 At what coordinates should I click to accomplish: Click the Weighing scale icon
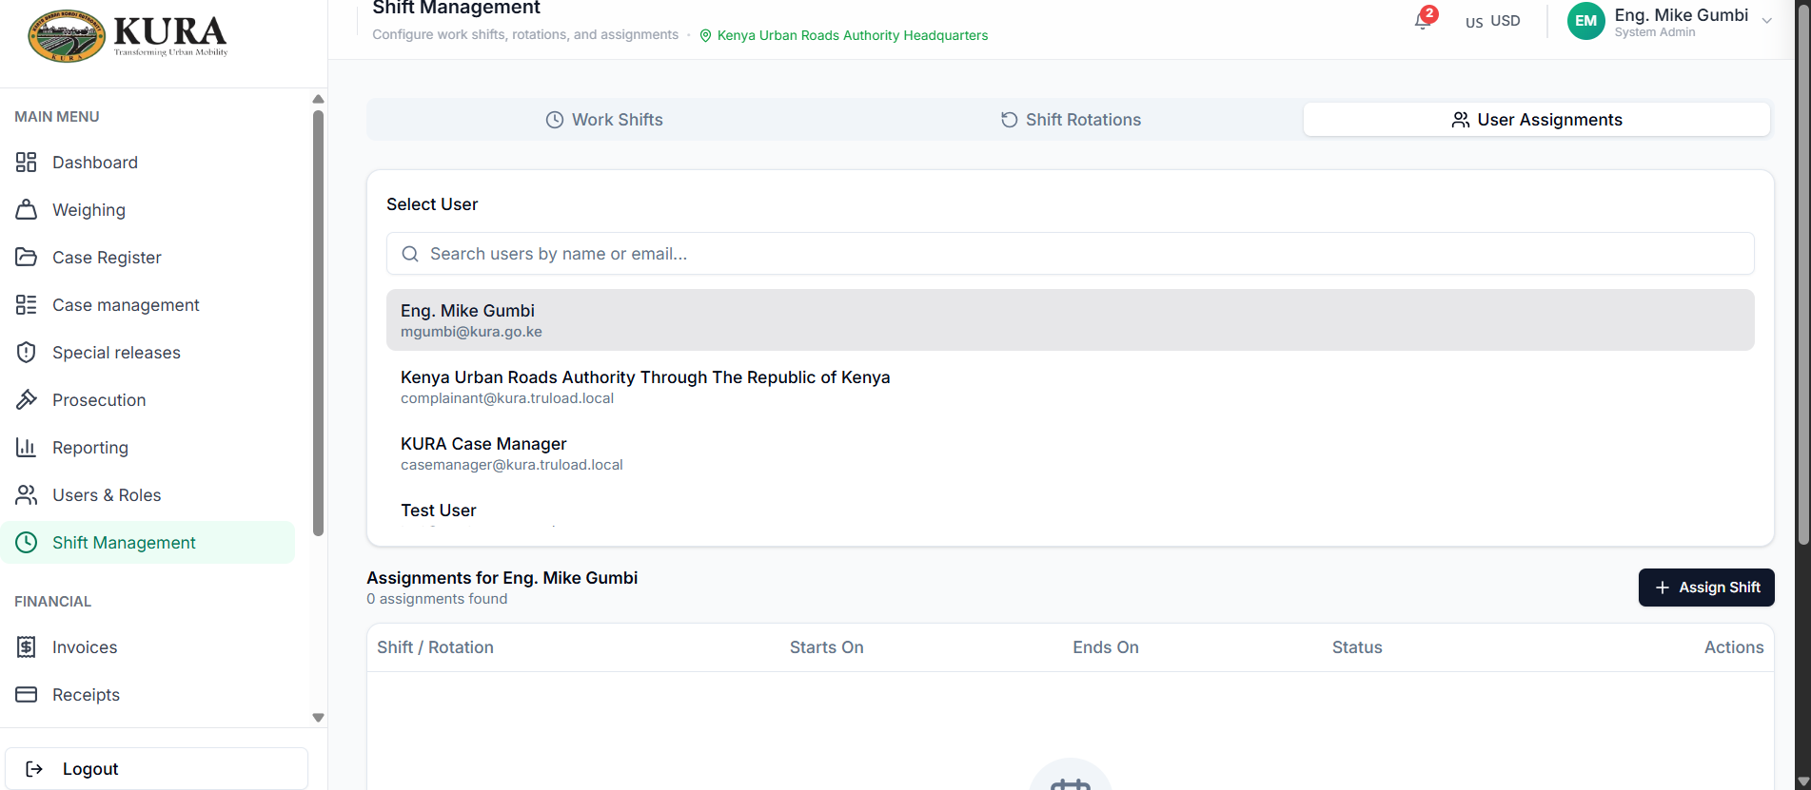point(27,210)
